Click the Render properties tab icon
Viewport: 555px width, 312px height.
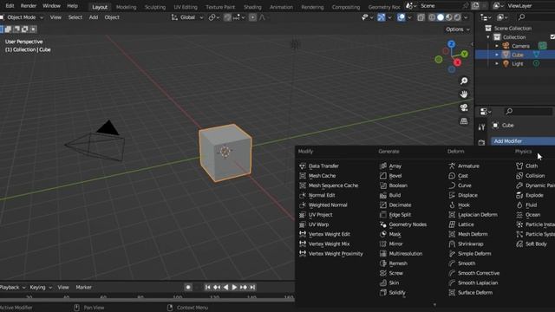(481, 142)
